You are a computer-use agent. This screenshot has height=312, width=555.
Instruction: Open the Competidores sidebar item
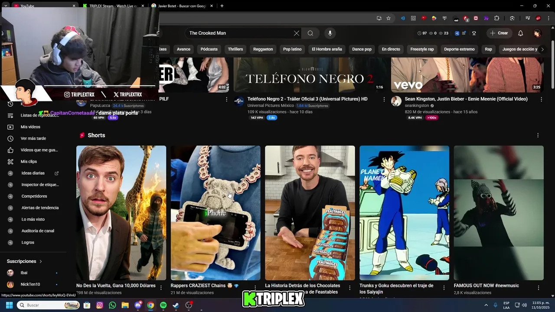click(34, 196)
